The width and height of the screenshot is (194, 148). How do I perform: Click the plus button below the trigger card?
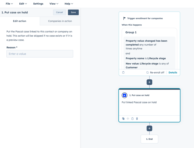click(149, 82)
